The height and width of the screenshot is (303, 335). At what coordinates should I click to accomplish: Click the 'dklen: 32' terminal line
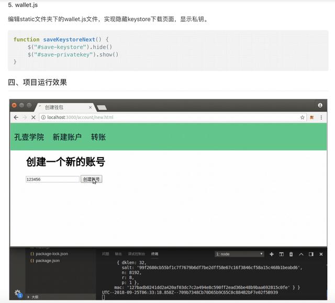(131, 263)
